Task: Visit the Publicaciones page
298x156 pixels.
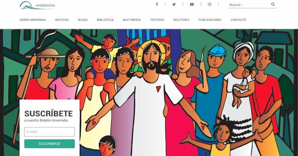Action: (x=210, y=20)
